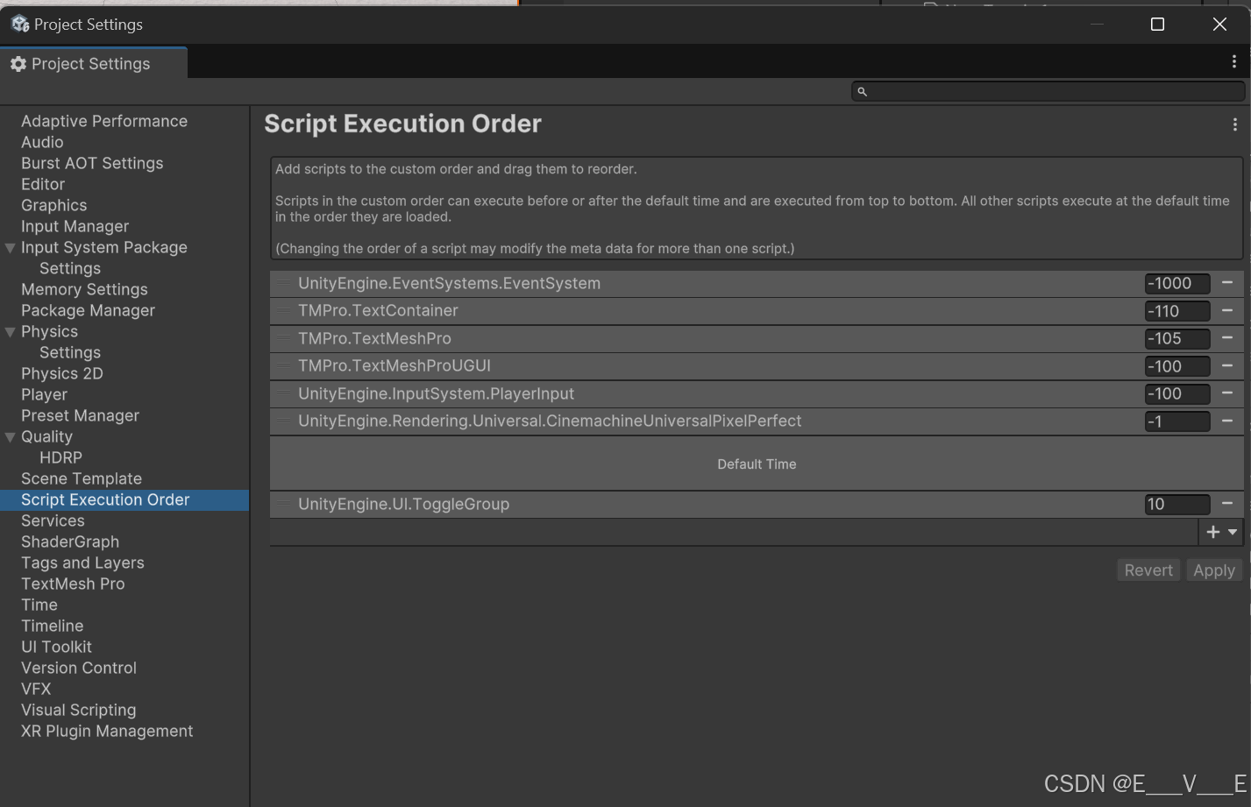Collapse the Input System Package section
This screenshot has height=807, width=1251.
[x=11, y=248]
